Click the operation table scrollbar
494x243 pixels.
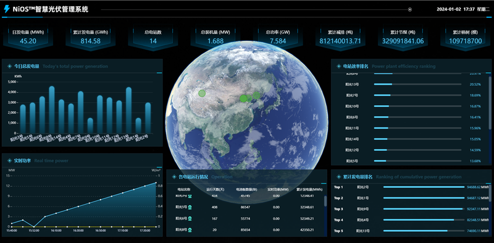point(325,201)
